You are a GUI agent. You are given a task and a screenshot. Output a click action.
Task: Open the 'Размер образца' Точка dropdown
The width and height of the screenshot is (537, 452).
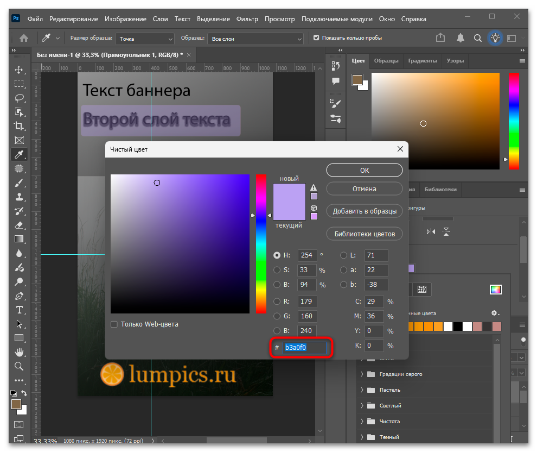click(x=145, y=39)
